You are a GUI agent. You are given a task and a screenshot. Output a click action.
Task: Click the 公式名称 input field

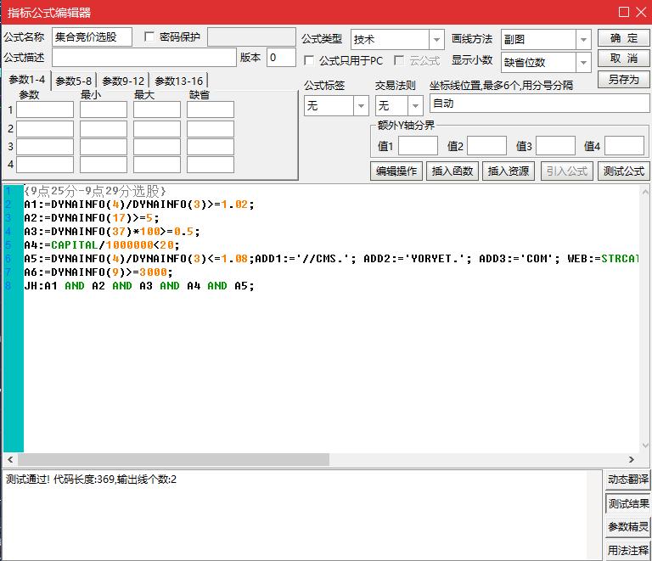click(91, 36)
